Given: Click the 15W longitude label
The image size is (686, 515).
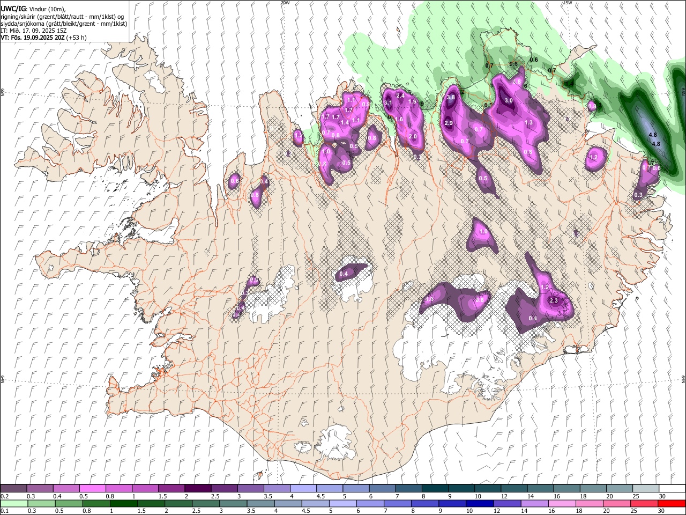Looking at the screenshot, I should coord(567,3).
